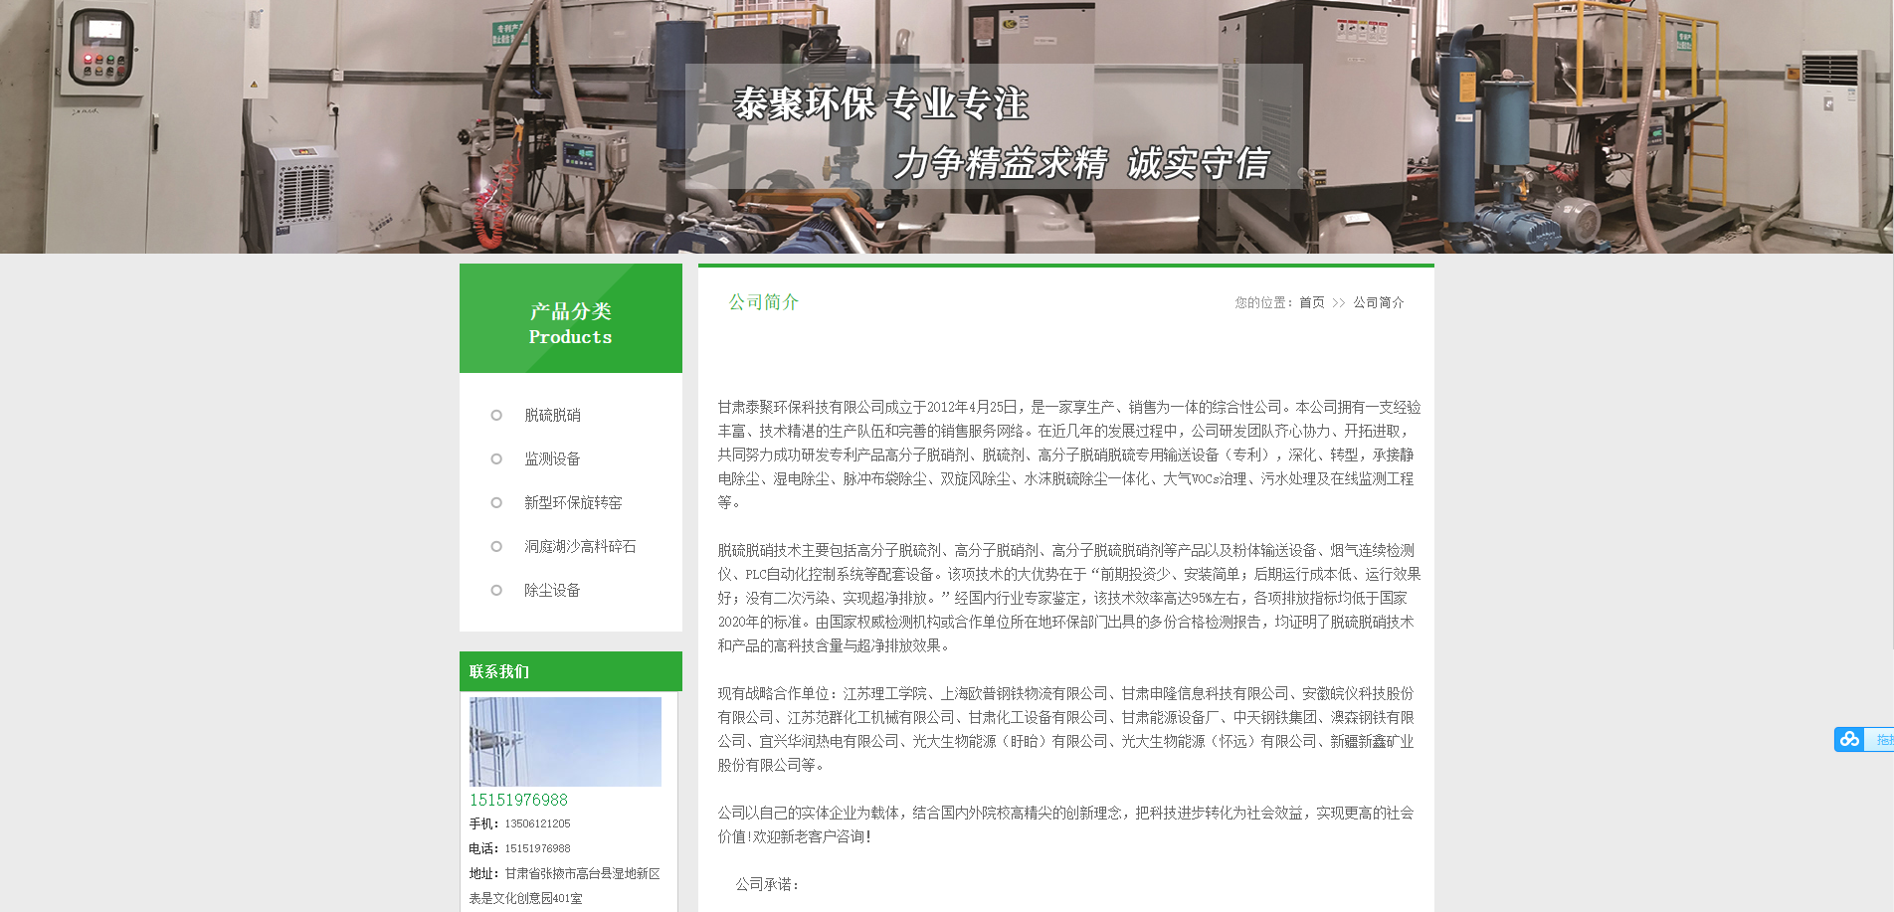Select the 新型环保旋转窑 category link
Viewport: 1894px width, 912px height.
coord(573,502)
